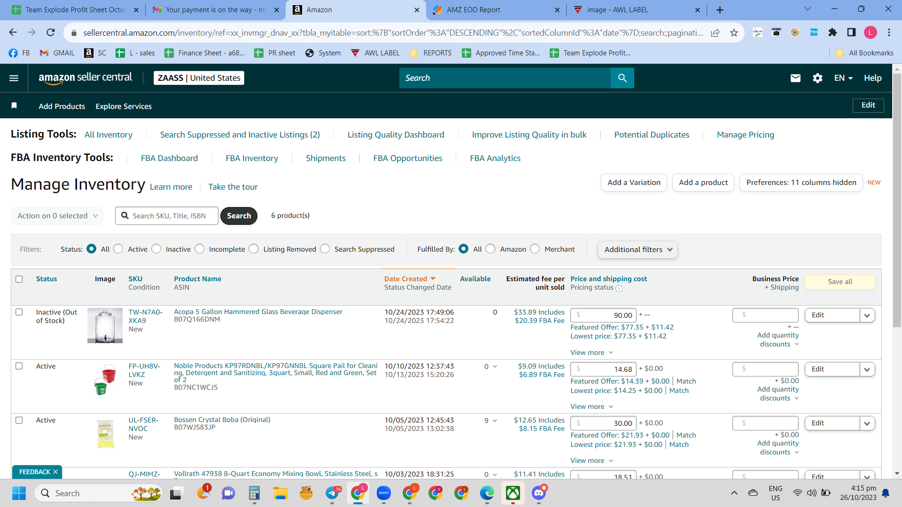Close the FEEDBACK tab with X
This screenshot has width=902, height=507.
[55, 472]
